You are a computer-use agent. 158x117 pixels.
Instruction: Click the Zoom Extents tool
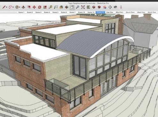83,7
